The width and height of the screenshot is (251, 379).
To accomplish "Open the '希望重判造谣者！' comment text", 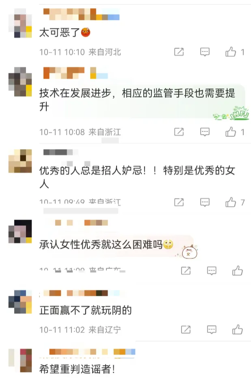I will [77, 369].
